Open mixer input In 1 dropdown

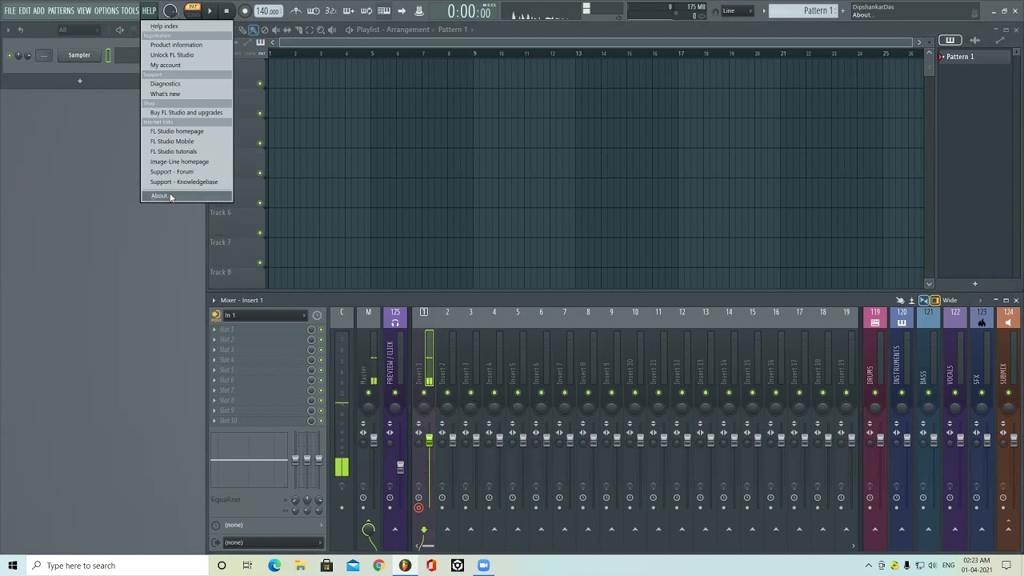coord(264,315)
